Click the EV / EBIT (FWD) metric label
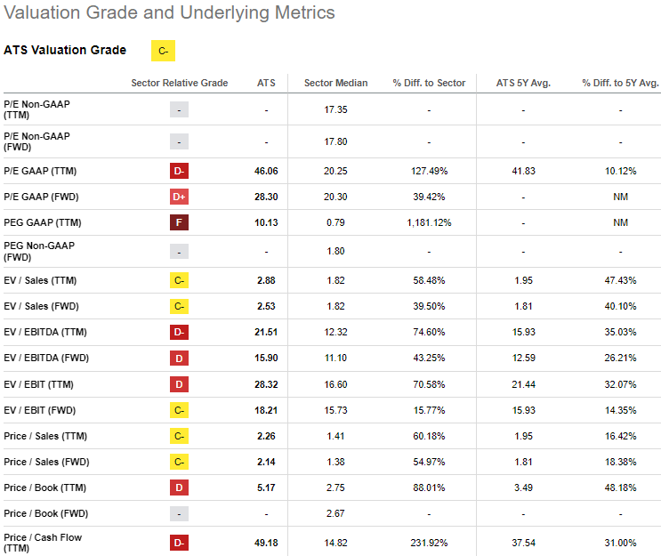661x556 pixels. (40, 409)
